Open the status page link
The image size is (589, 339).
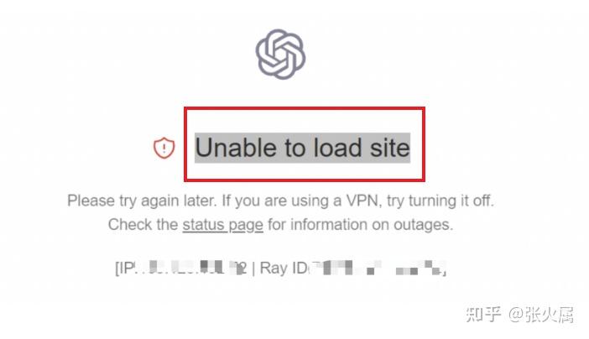pos(222,225)
